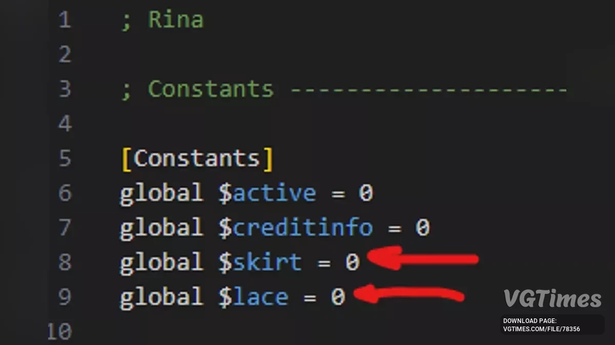
Task: Select line number 8 in the gutter
Action: tap(65, 262)
